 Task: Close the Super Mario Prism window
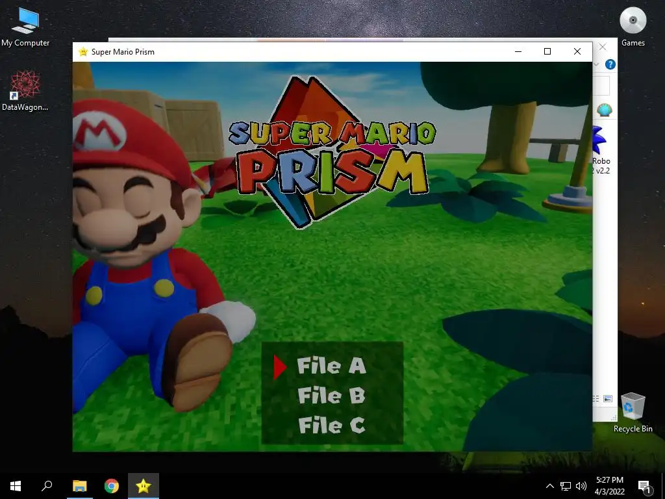point(577,52)
